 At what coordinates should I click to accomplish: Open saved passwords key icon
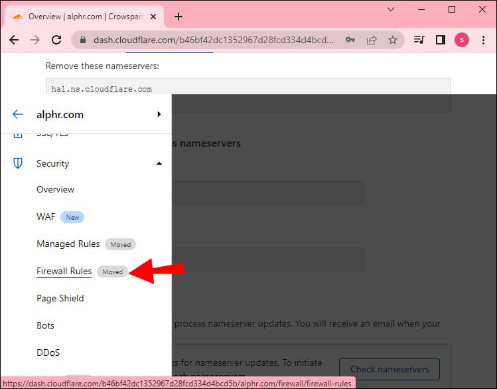pyautogui.click(x=350, y=40)
